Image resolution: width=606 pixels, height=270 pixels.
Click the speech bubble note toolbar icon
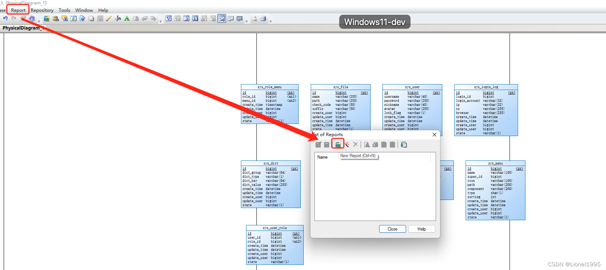click(231, 18)
